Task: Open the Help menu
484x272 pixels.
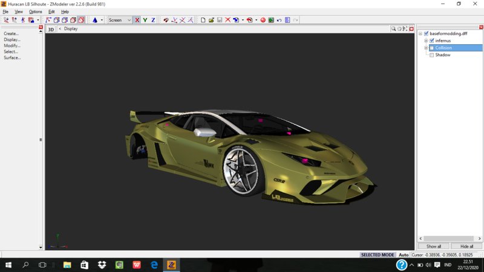Action: click(65, 11)
